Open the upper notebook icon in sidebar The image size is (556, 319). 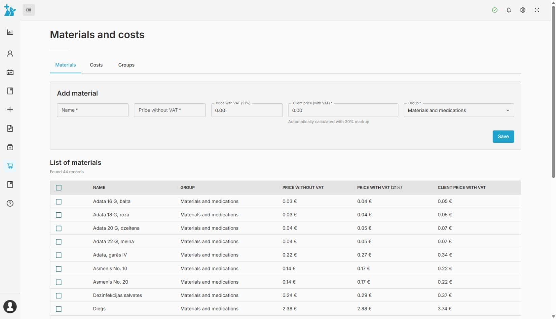[10, 91]
